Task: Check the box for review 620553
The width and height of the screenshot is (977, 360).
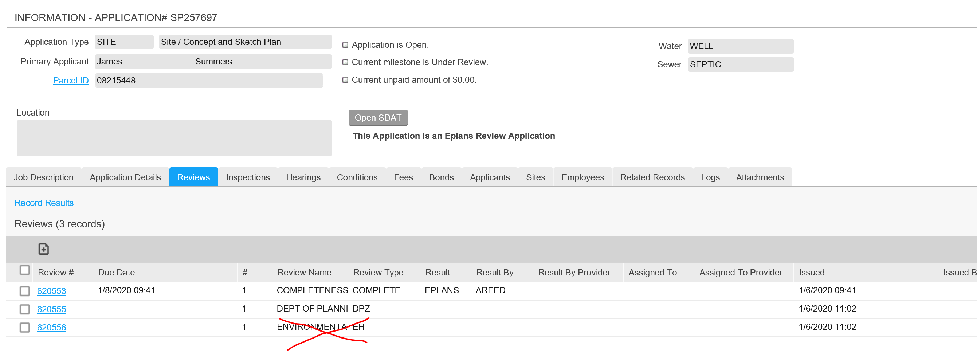Action: pos(25,291)
